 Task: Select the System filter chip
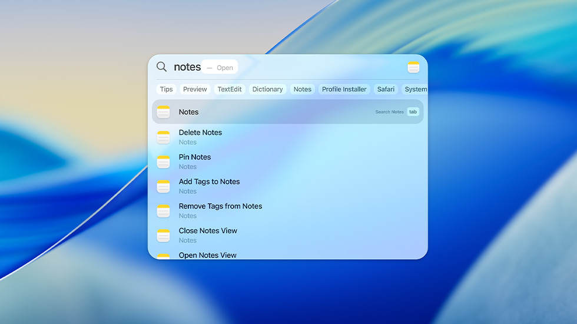tap(415, 90)
